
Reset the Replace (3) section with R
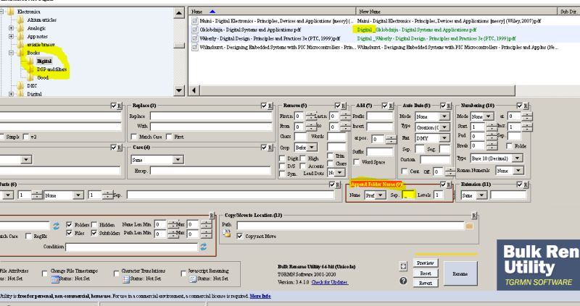tap(270, 106)
